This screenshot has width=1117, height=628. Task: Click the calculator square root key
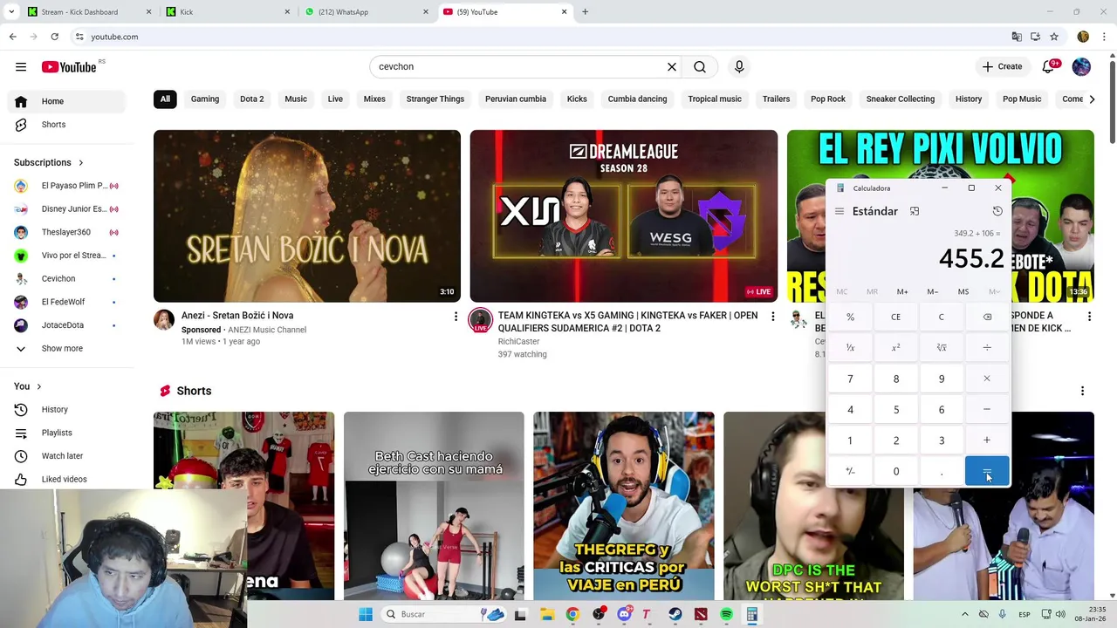pos(942,347)
